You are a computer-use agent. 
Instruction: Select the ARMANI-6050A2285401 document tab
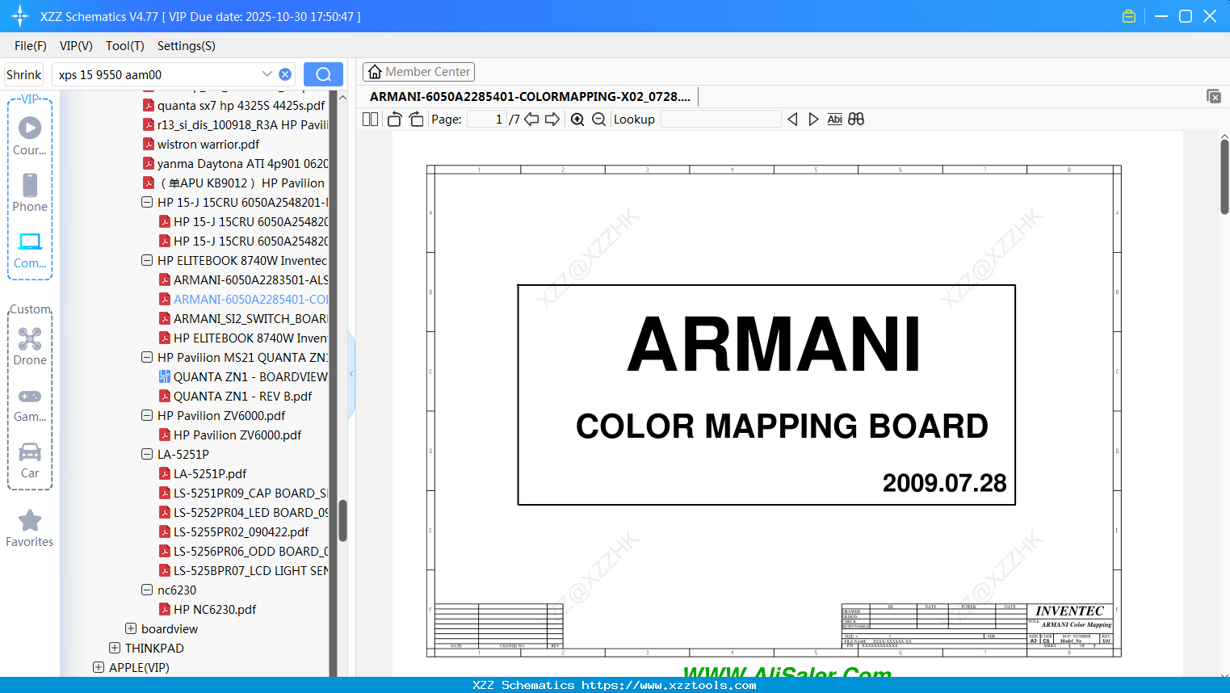(530, 96)
